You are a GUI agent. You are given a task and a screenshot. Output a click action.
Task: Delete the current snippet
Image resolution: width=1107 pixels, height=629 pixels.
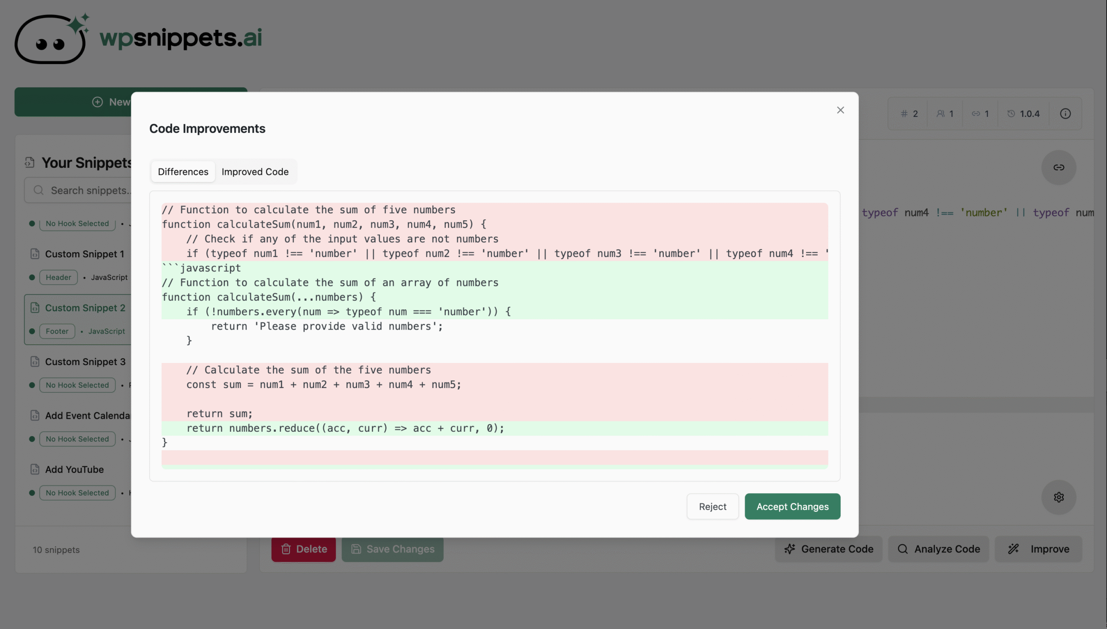[x=304, y=549]
